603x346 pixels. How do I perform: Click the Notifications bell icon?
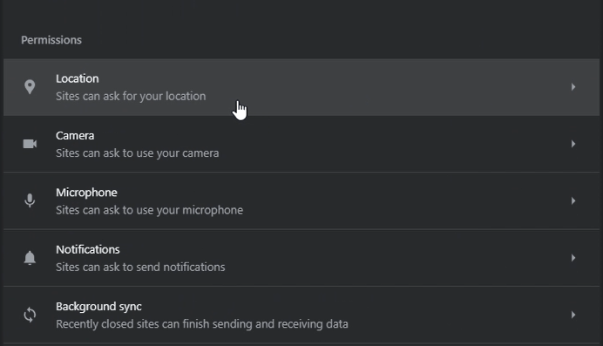point(30,258)
